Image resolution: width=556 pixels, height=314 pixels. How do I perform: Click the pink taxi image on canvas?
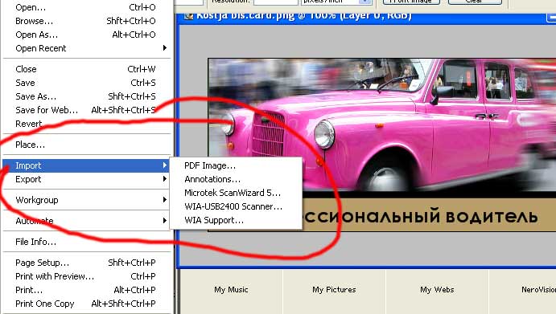point(381,124)
